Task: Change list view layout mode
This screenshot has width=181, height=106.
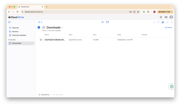Action: [x=40, y=22]
